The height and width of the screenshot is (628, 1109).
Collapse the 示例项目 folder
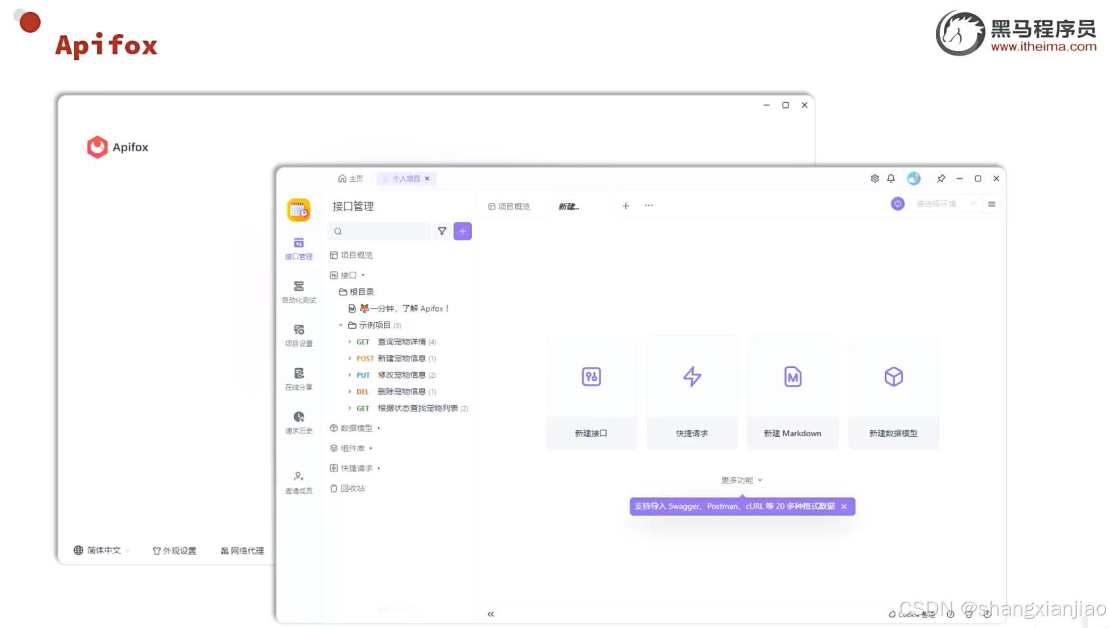[341, 325]
